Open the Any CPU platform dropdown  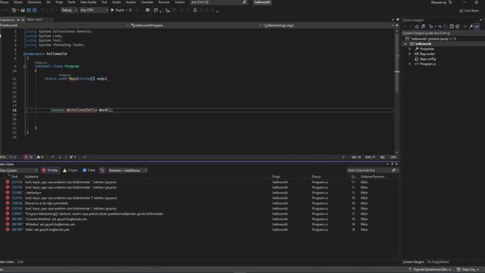click(94, 10)
